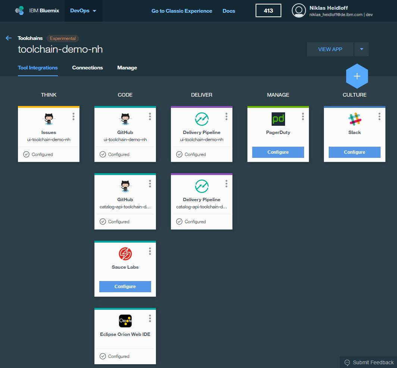397x368 pixels.
Task: Click the niklas_heidloff@de.ibm.com email text
Action: [x=336, y=15]
